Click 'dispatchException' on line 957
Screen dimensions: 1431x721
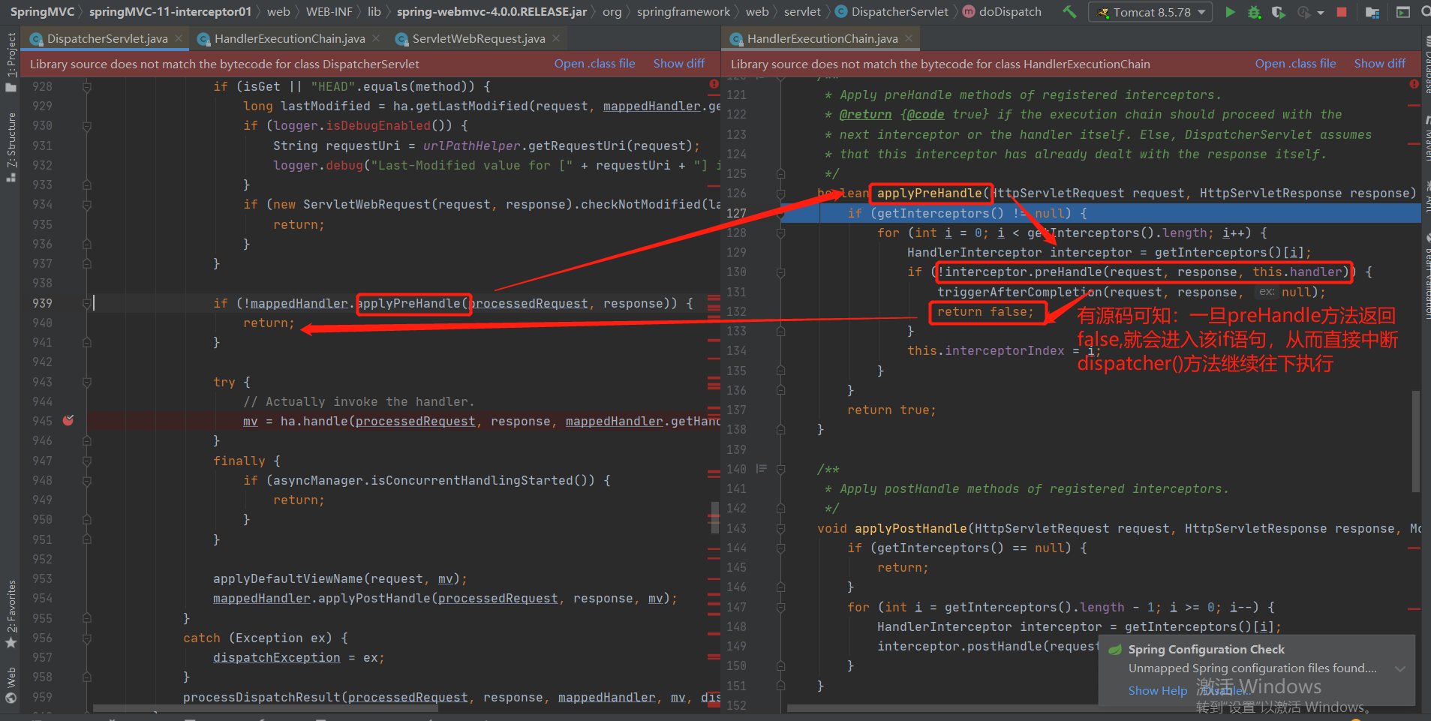click(x=276, y=657)
